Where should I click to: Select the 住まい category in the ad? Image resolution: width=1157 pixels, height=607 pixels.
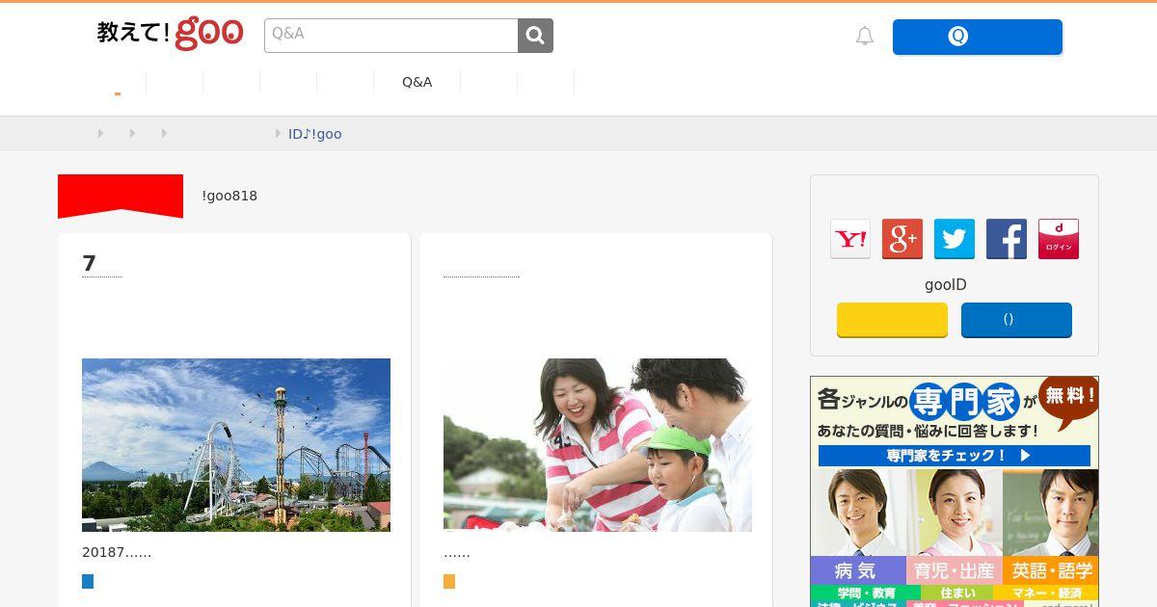pyautogui.click(x=956, y=593)
